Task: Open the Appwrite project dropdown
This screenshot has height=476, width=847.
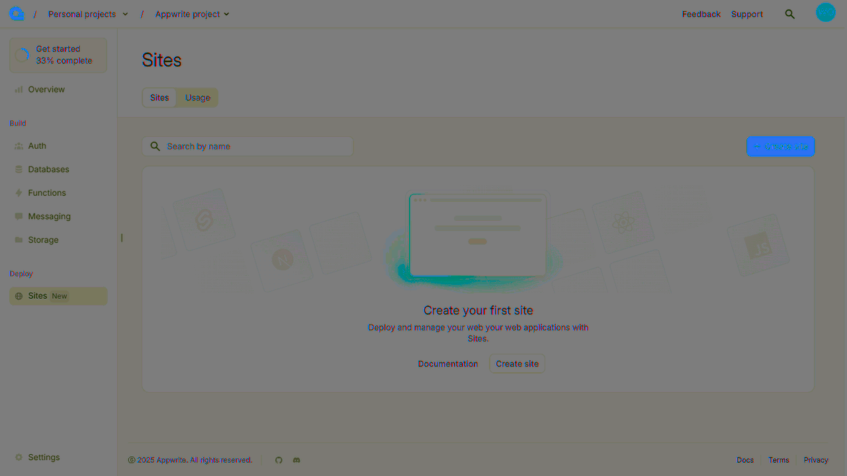Action: [192, 13]
